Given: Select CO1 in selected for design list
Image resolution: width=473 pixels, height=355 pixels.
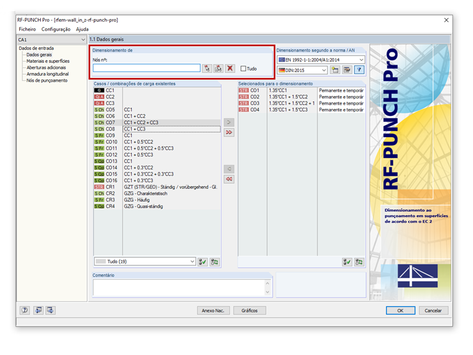Looking at the screenshot, I should (x=301, y=90).
